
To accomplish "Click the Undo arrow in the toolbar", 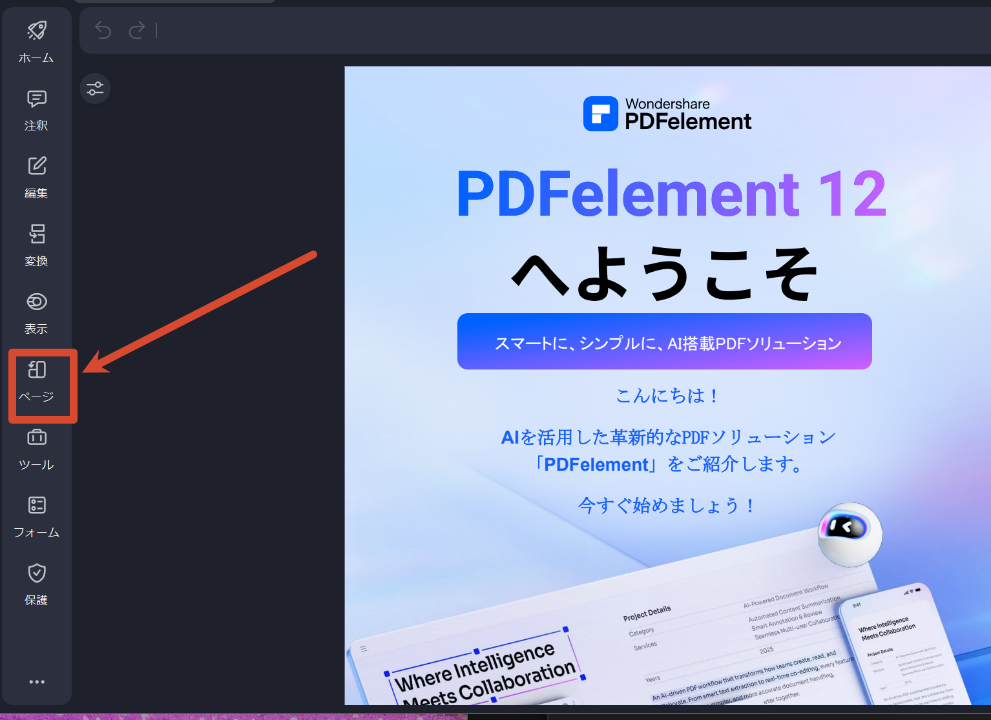I will coord(103,30).
